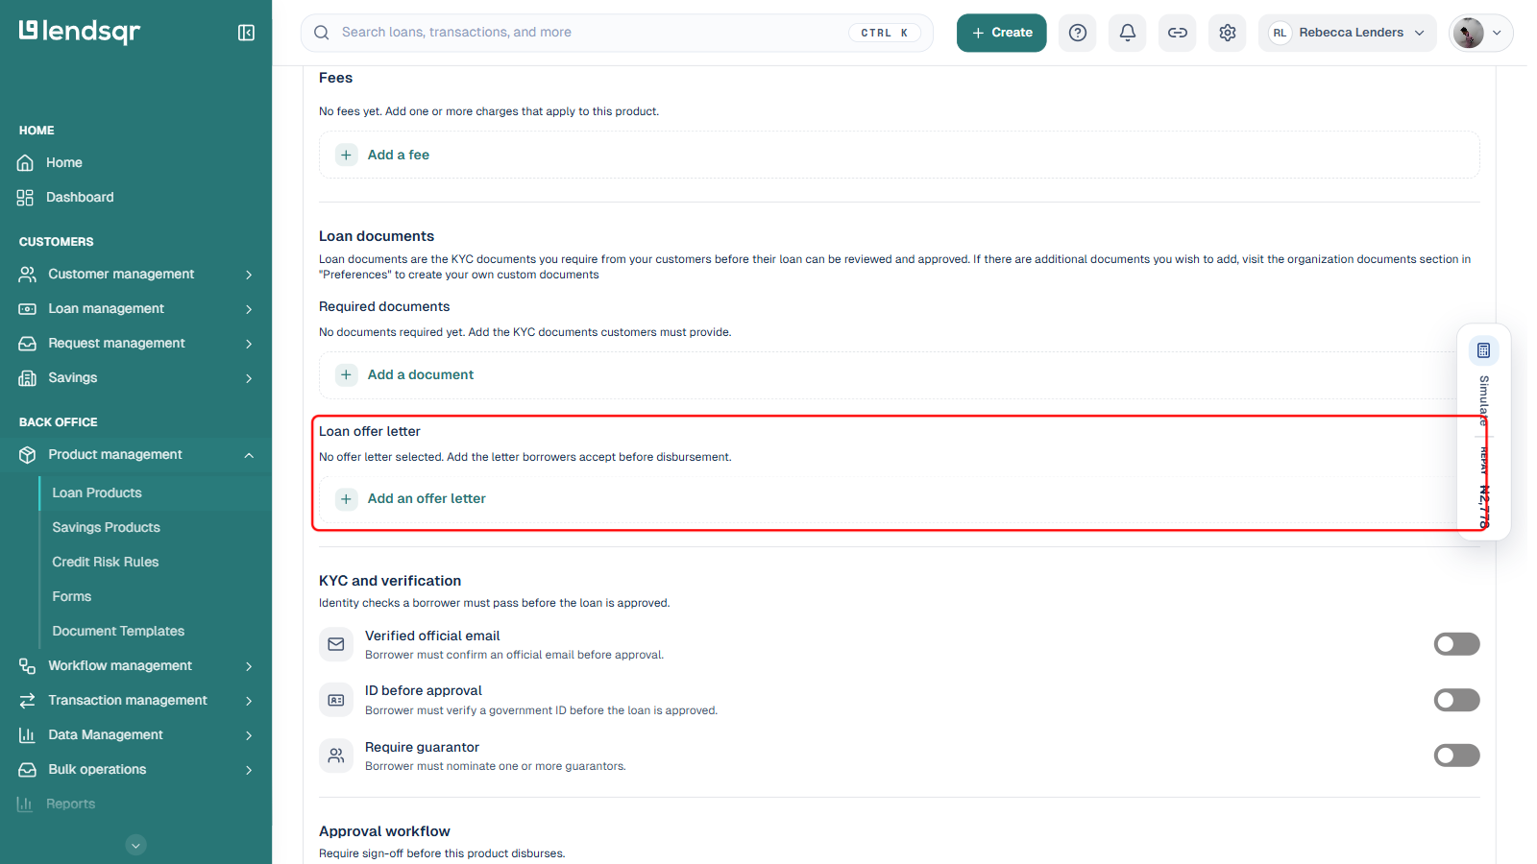Open the help question mark icon
The width and height of the screenshot is (1537, 864).
pos(1078,33)
